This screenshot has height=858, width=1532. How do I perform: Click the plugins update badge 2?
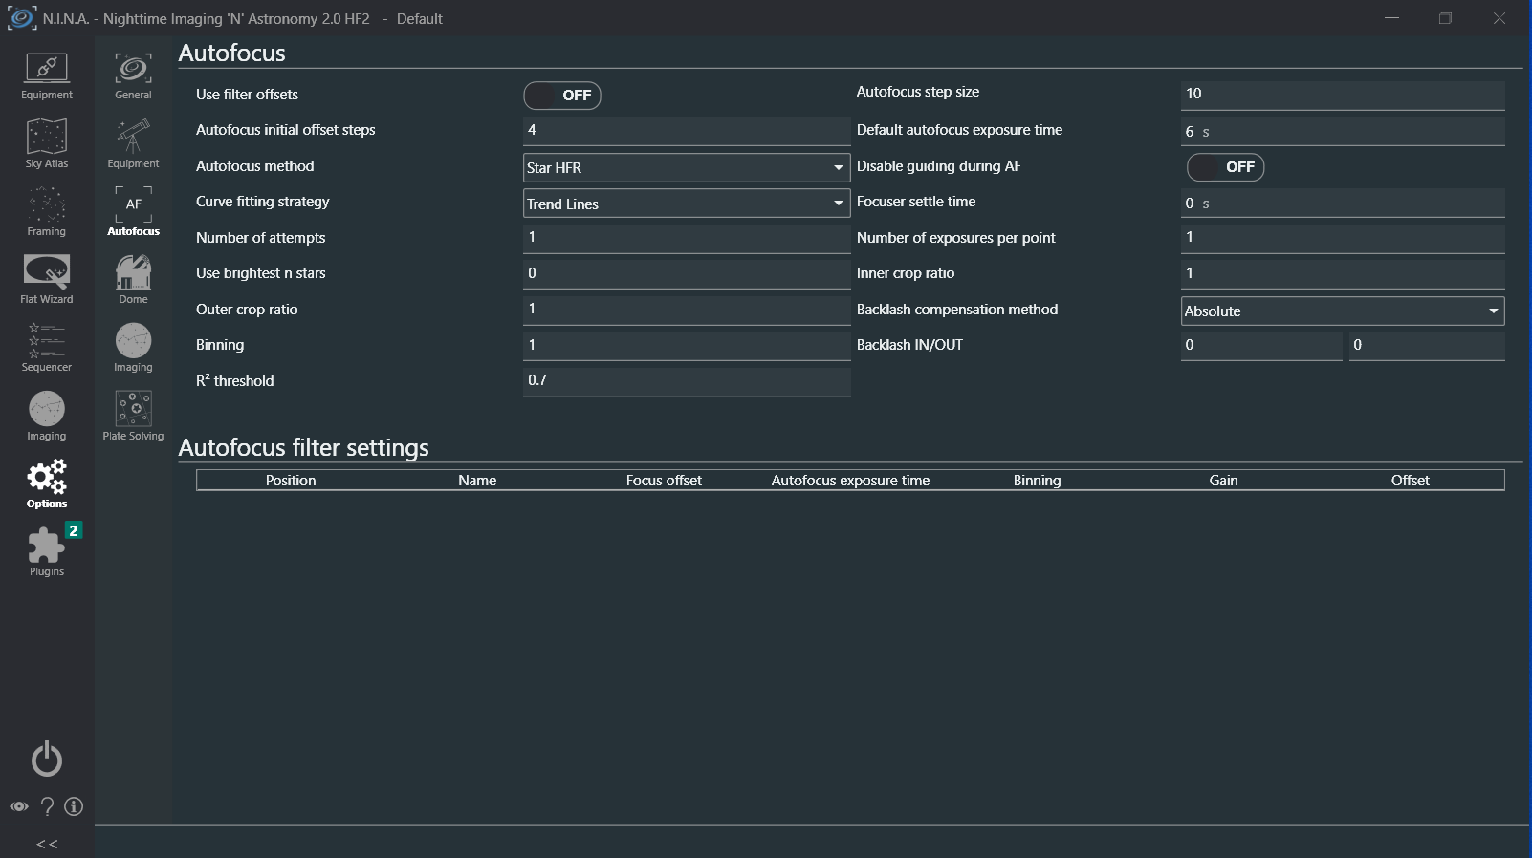point(74,530)
